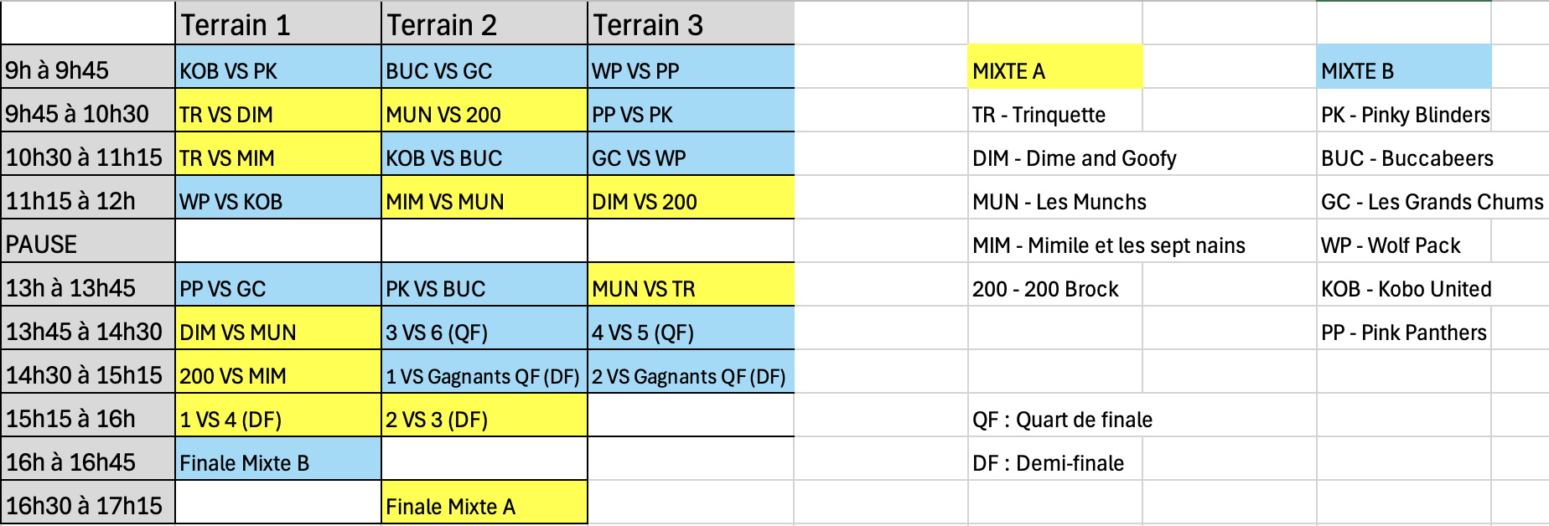Select the Terrain 2 header cell

click(x=484, y=23)
